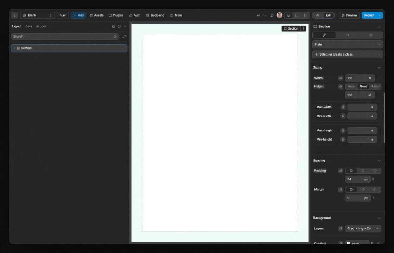This screenshot has width=394, height=253.
Task: Open the More menu
Action: [176, 15]
